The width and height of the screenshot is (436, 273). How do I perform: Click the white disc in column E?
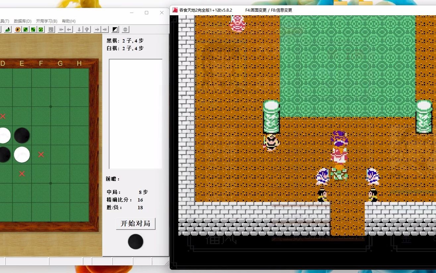[x=22, y=154]
